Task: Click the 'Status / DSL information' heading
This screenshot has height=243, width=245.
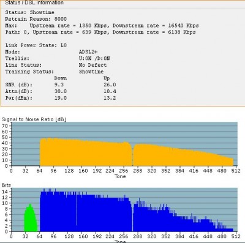Action: coord(34,2)
